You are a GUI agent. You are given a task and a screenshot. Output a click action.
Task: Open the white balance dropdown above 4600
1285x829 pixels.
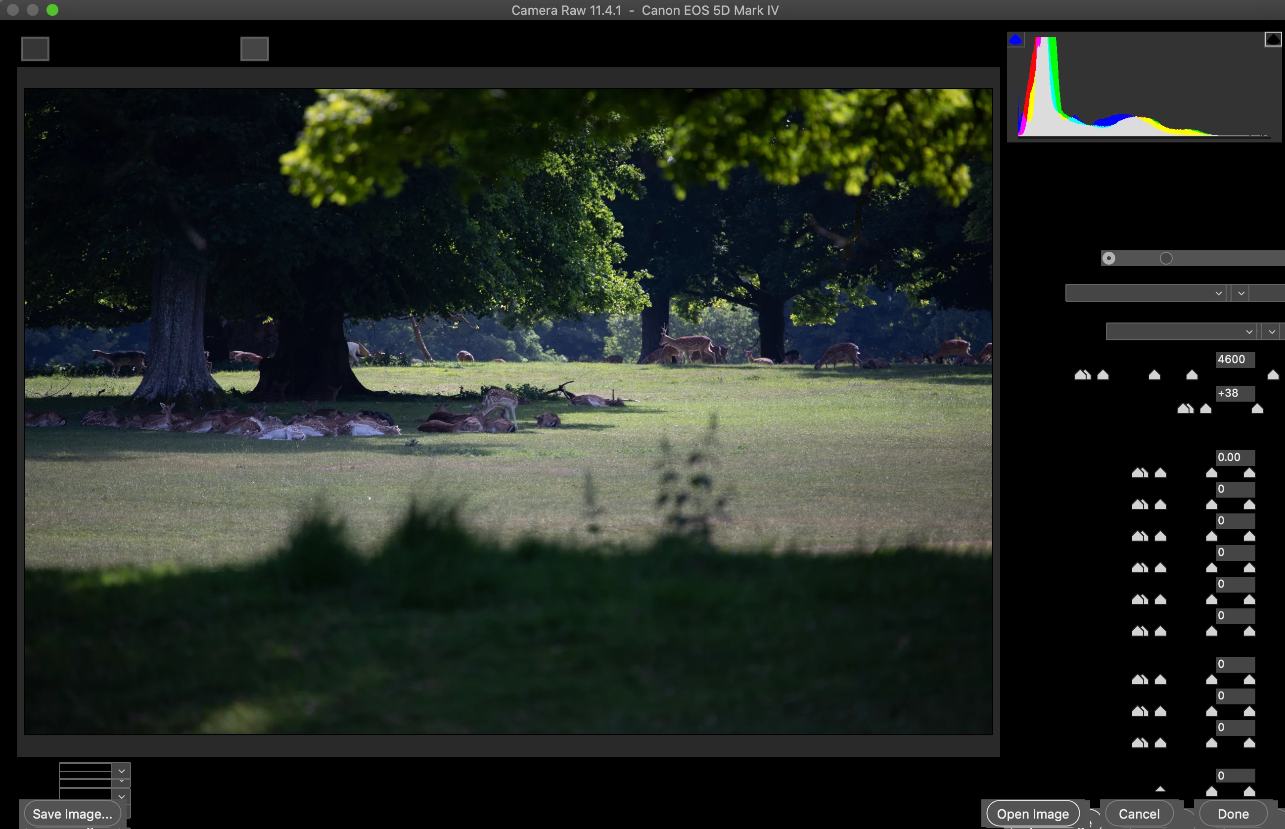1181,331
